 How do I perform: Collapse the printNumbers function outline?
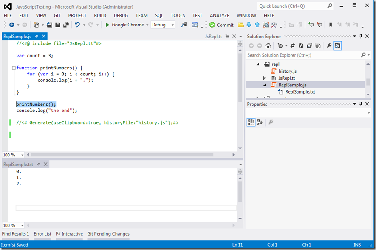coord(14,68)
